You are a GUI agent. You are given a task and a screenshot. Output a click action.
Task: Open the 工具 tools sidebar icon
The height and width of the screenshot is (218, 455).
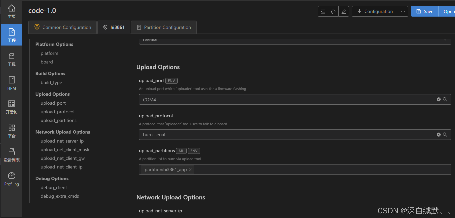[12, 59]
